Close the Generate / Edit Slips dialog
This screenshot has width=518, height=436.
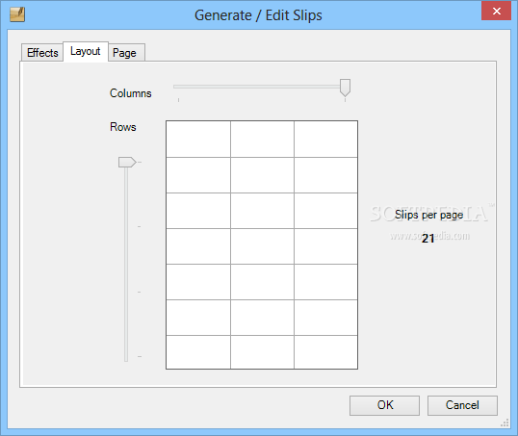[x=496, y=12]
